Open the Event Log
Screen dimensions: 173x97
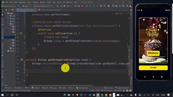[108, 88]
